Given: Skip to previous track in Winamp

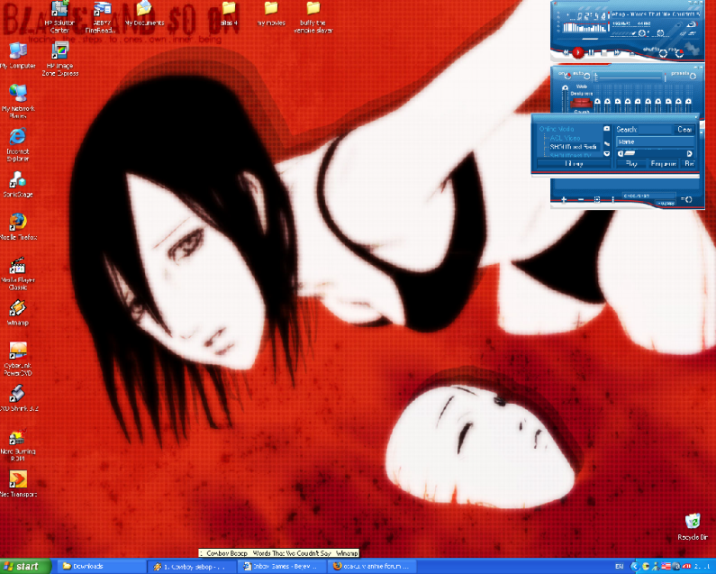Looking at the screenshot, I should click(x=566, y=52).
